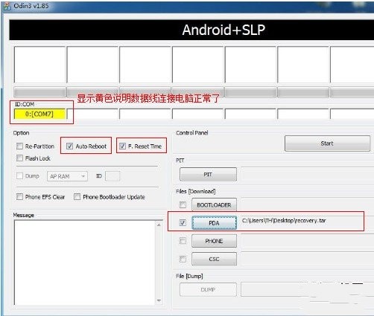Click the PDA file button

click(214, 223)
